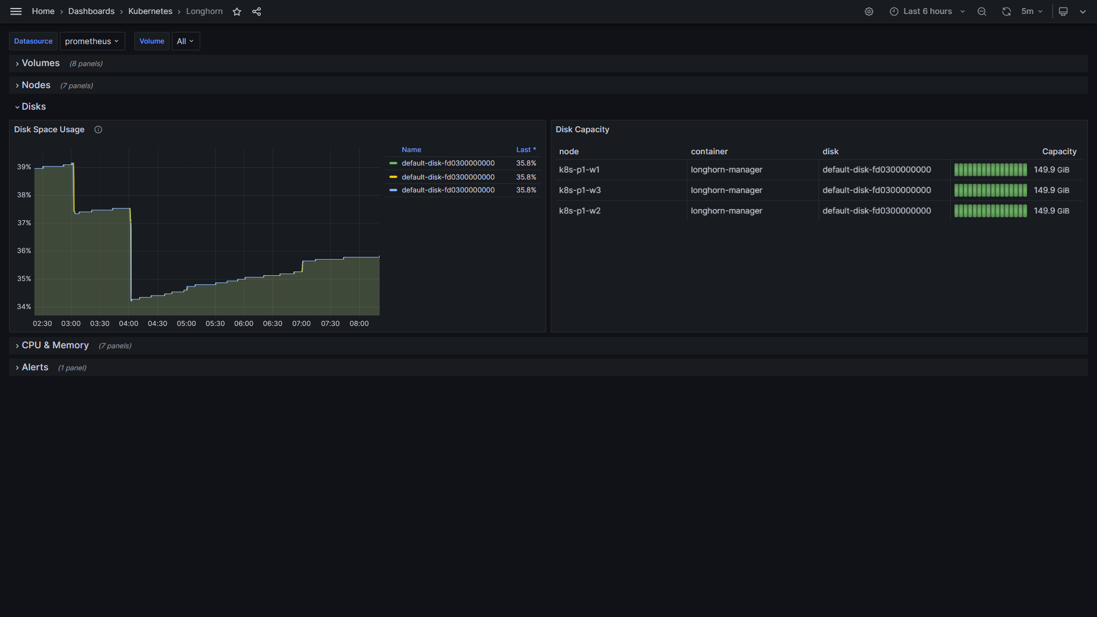
Task: Star the Longhorn dashboard as favorite
Action: click(x=237, y=11)
